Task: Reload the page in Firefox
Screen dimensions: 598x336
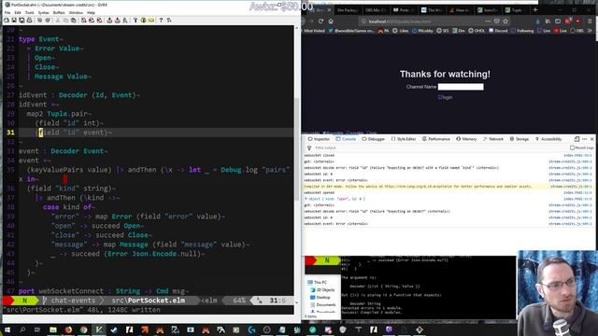Action: click(x=320, y=21)
